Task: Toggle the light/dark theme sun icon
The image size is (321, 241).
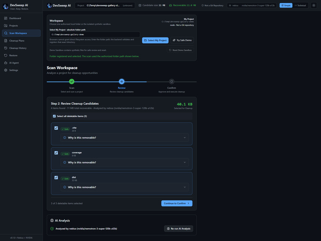Action: click(313, 5)
